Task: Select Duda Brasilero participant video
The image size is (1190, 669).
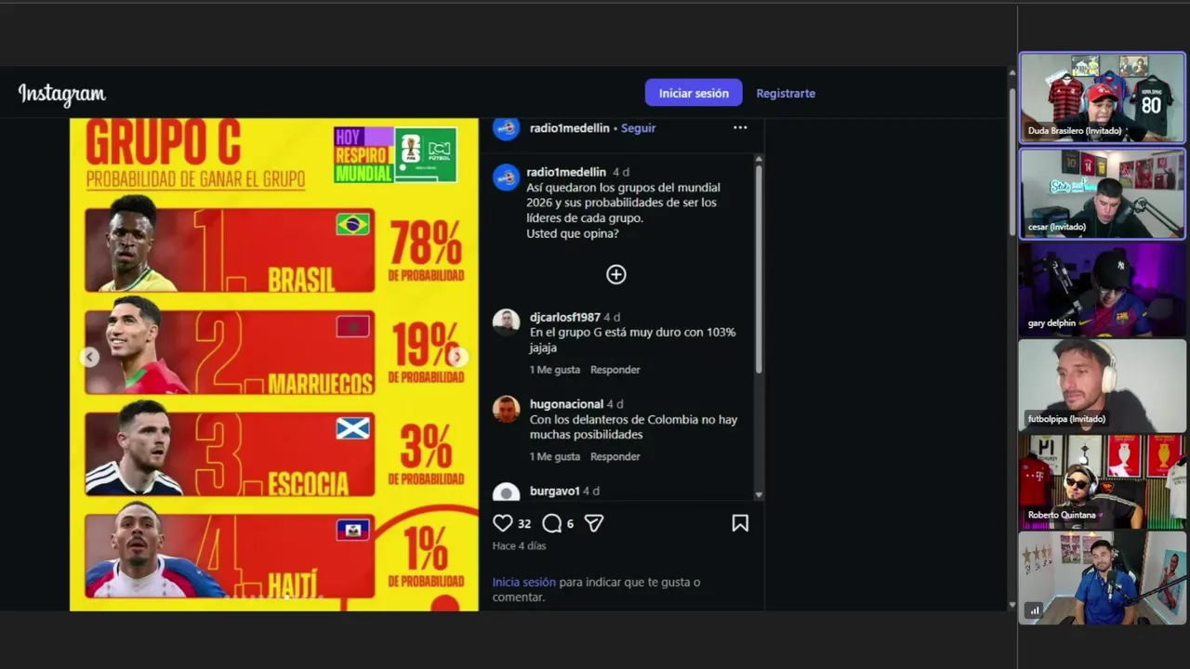Action: [x=1103, y=98]
